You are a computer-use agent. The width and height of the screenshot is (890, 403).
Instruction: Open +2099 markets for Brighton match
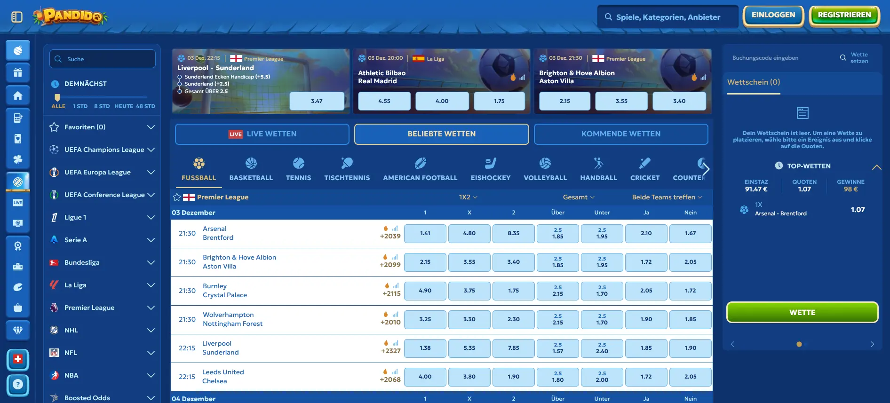(x=390, y=265)
